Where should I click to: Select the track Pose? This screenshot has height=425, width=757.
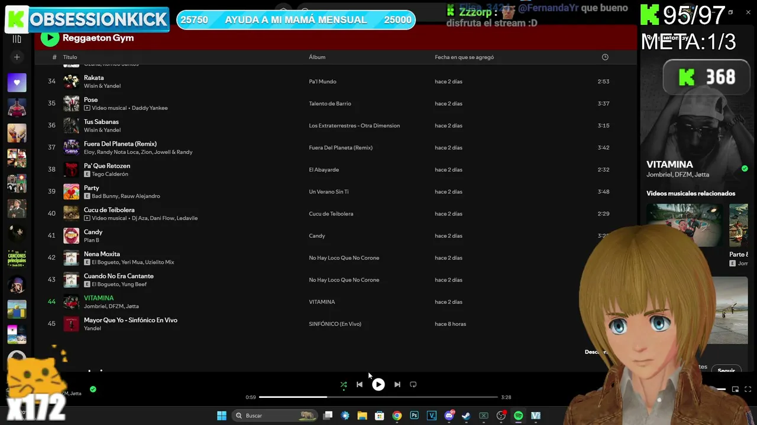[x=90, y=100]
